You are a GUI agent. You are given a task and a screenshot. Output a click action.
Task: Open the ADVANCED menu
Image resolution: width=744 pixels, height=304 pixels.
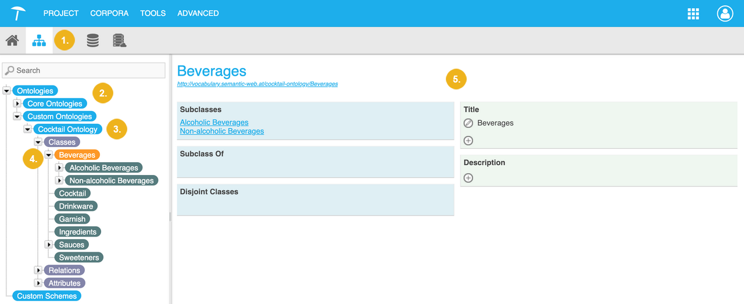(198, 13)
